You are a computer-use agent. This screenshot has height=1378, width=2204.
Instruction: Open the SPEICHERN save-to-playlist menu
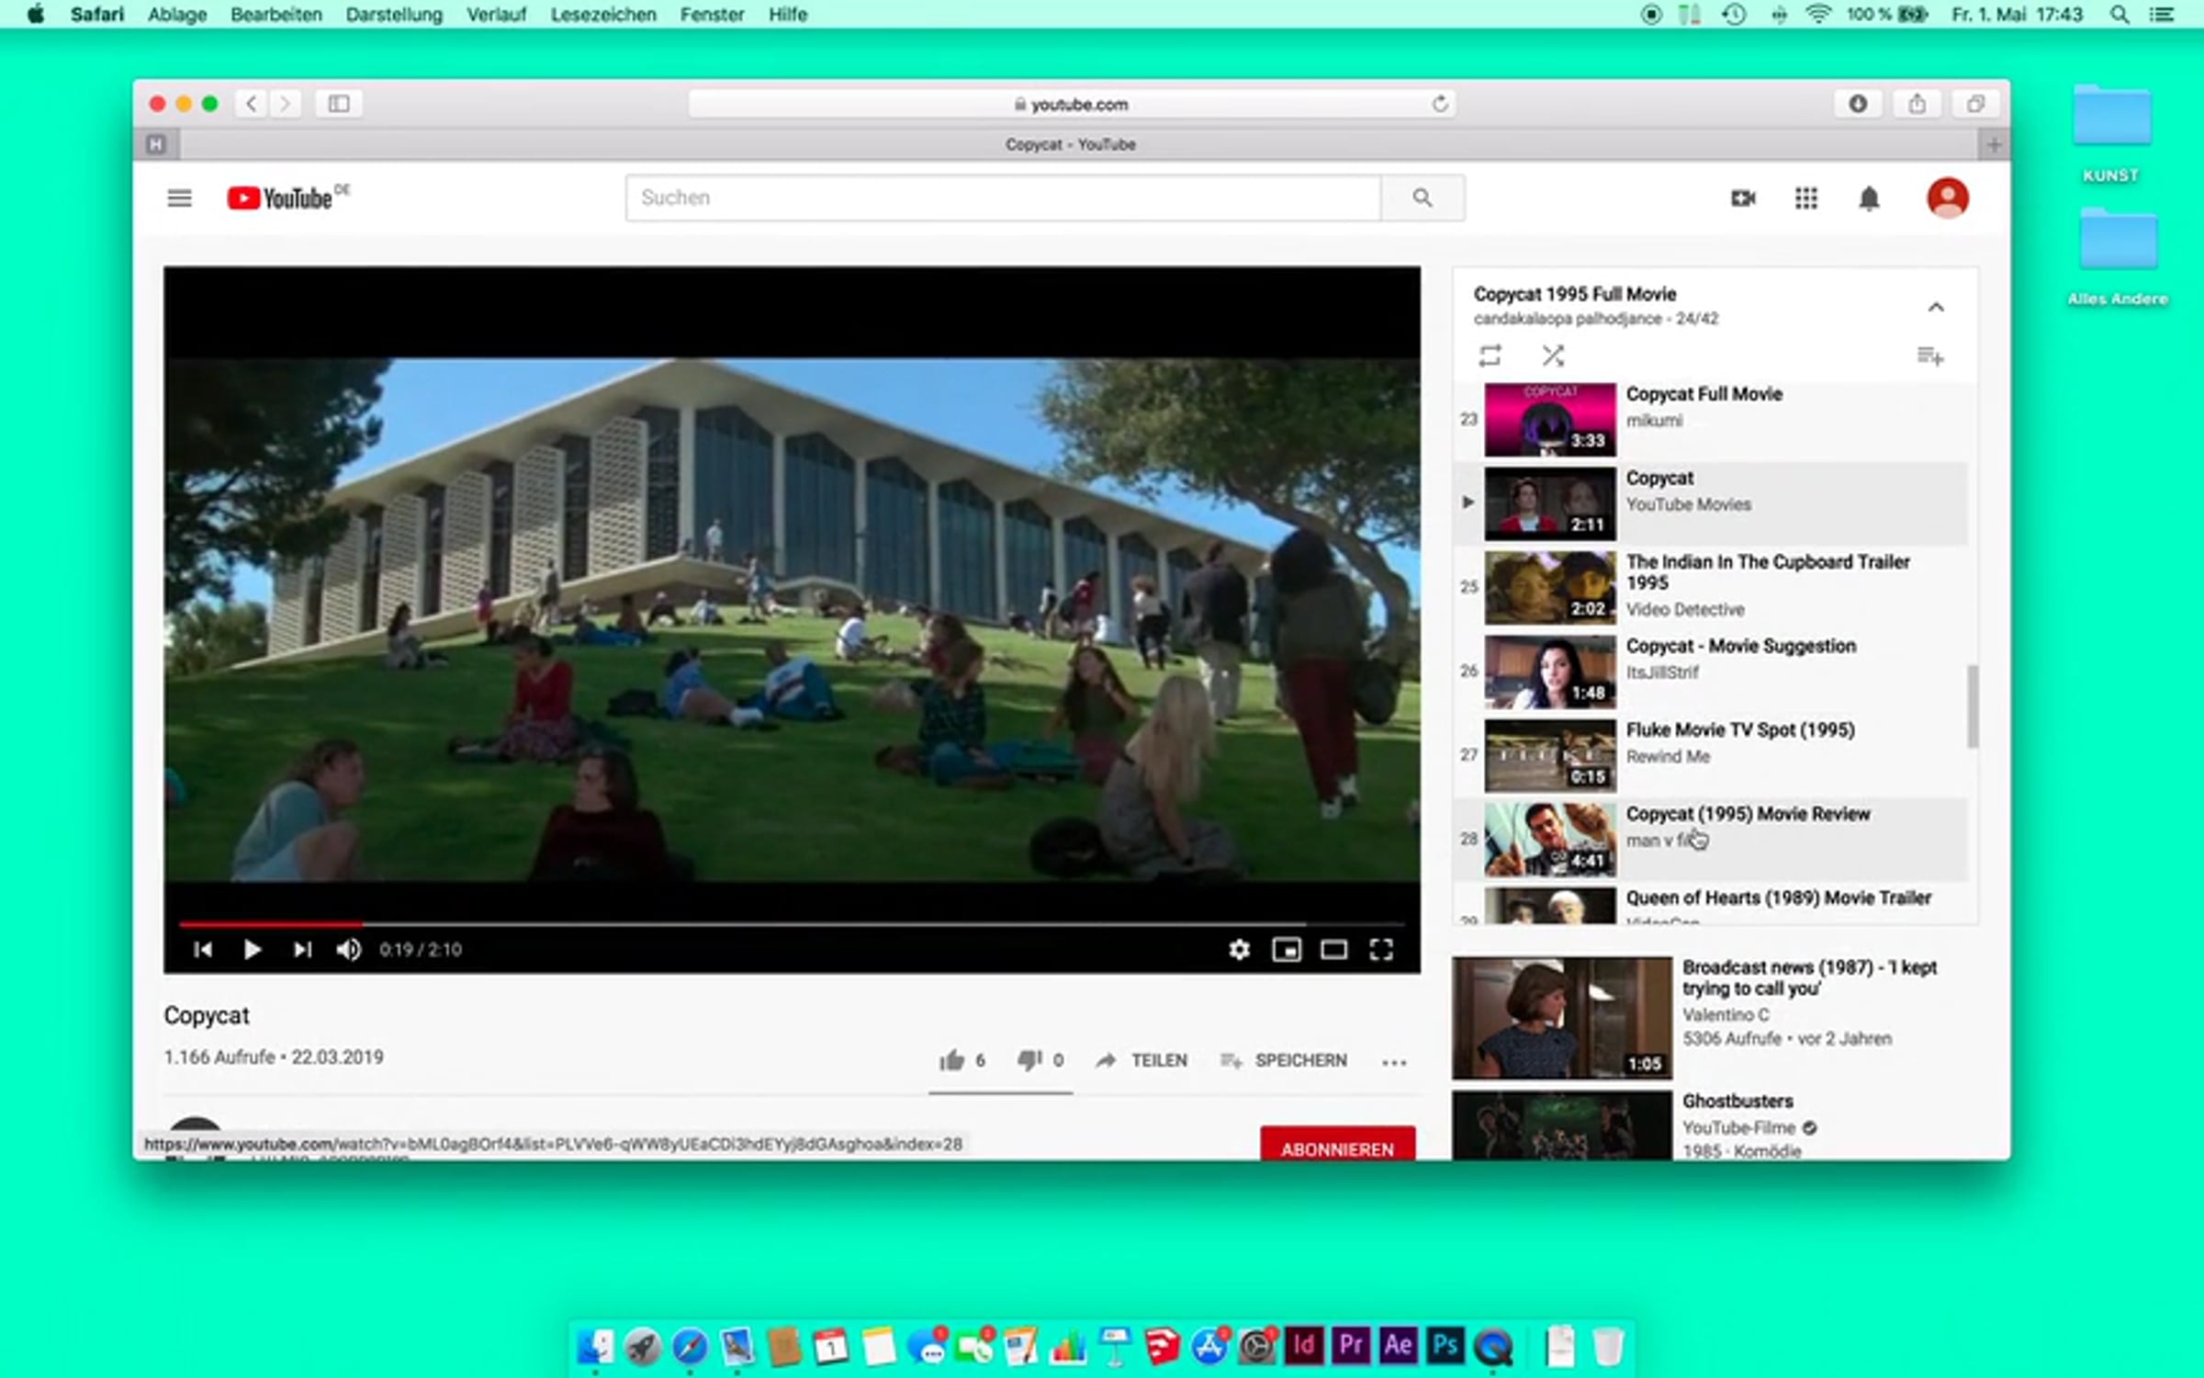point(1284,1060)
